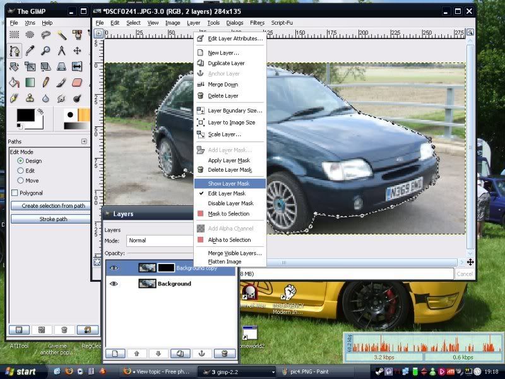The height and width of the screenshot is (379, 505).
Task: Choose the Move edit mode radio button
Action: [x=21, y=181]
